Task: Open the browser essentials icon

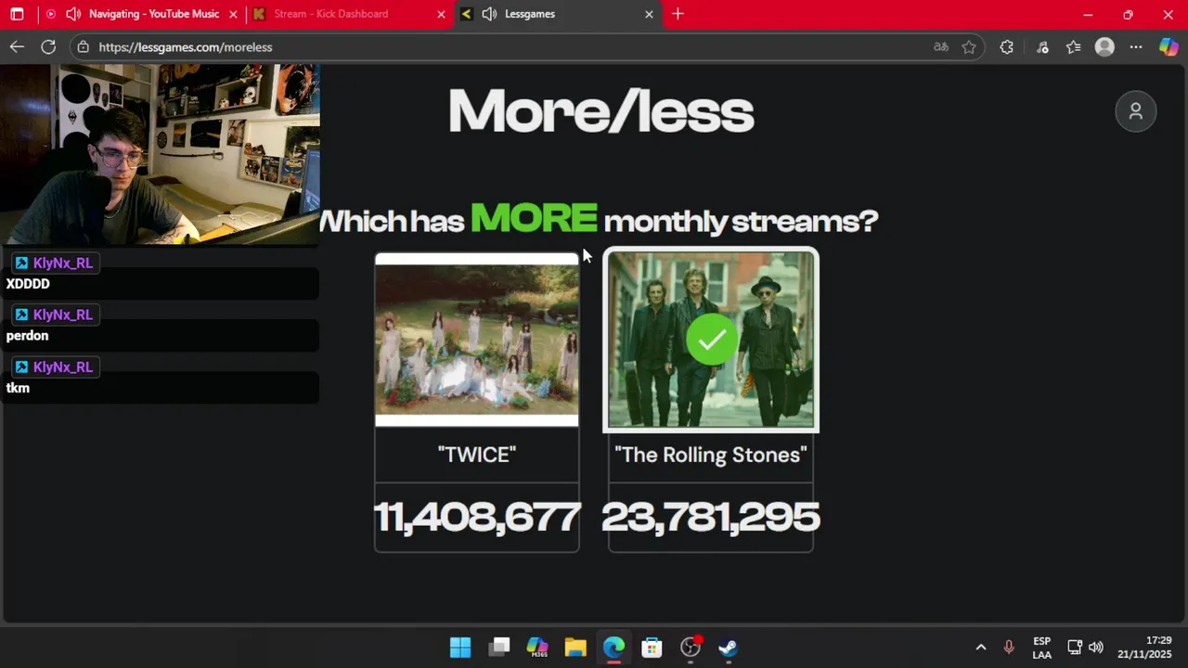Action: pos(1042,46)
